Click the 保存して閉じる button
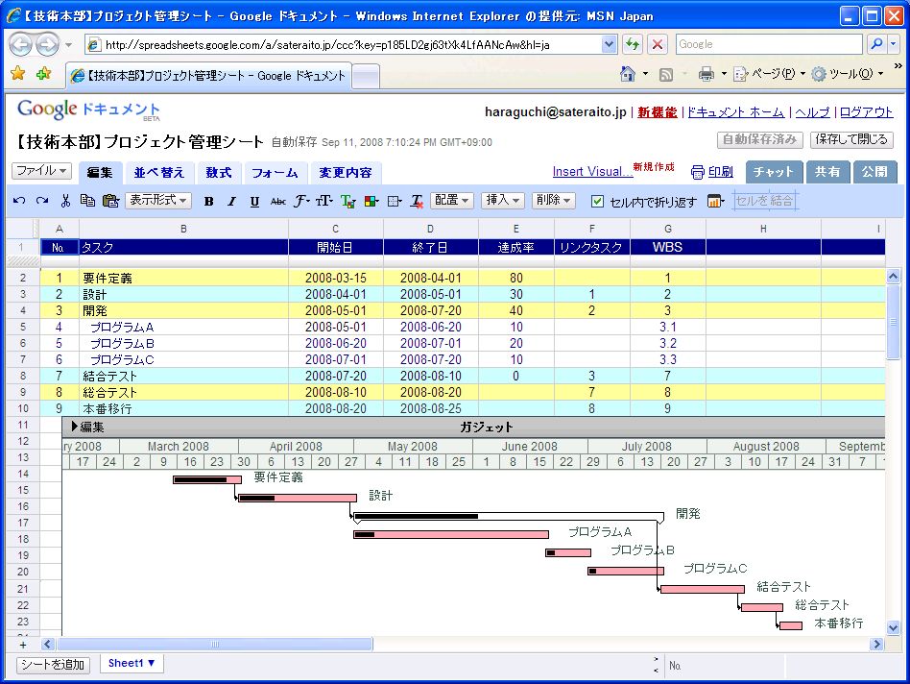This screenshot has width=910, height=684. pos(851,139)
